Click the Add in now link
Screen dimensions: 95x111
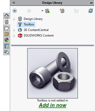(53, 105)
